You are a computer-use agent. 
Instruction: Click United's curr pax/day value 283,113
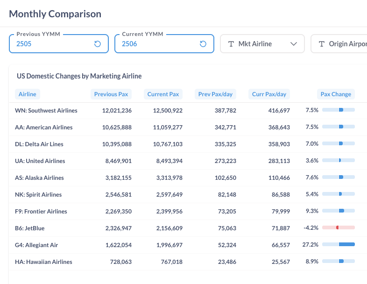click(x=279, y=161)
